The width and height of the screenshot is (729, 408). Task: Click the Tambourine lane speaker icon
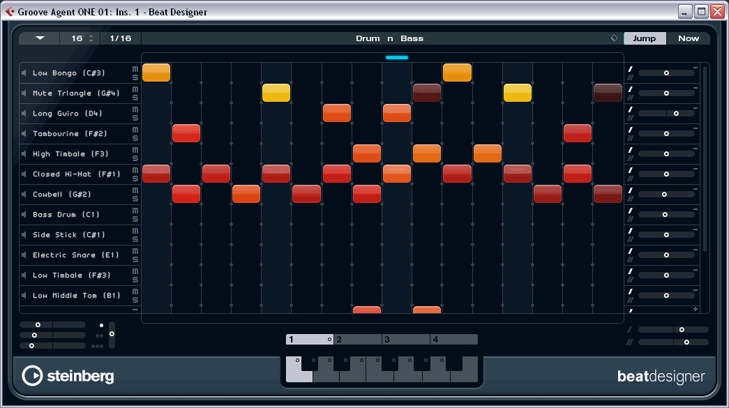[24, 133]
